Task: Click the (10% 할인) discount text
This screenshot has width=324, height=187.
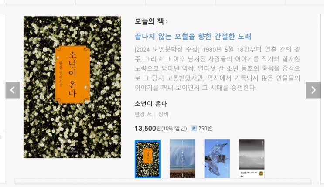Action: pyautogui.click(x=174, y=129)
